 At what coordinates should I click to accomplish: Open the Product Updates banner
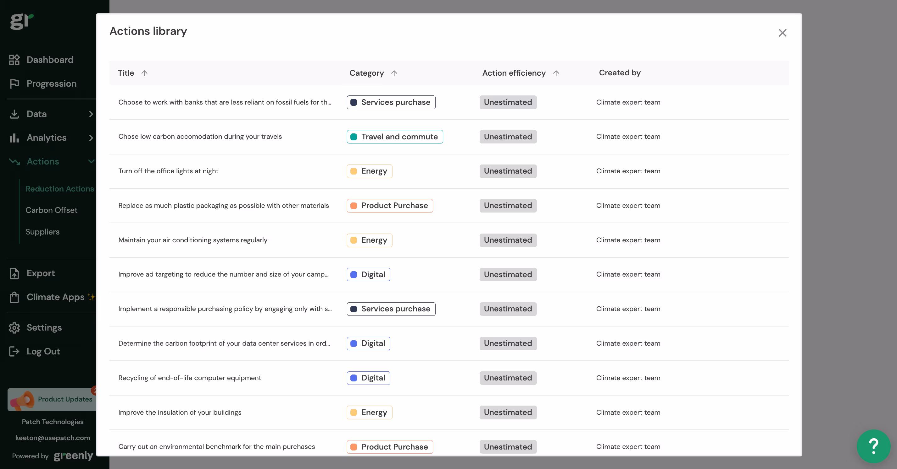point(52,400)
